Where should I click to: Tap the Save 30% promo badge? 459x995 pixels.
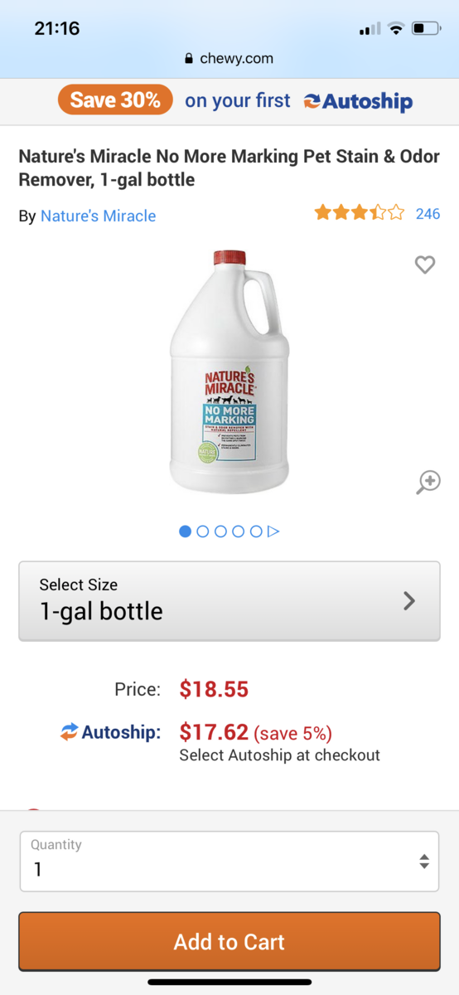115,100
